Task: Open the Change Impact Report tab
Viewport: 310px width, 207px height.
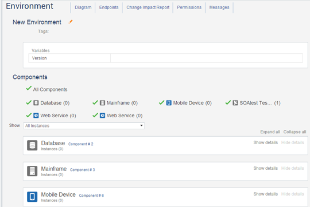Action: pyautogui.click(x=148, y=7)
